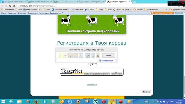185x104 pixels.
Task: Click the Register button in PointerFocus
Action: point(109,55)
